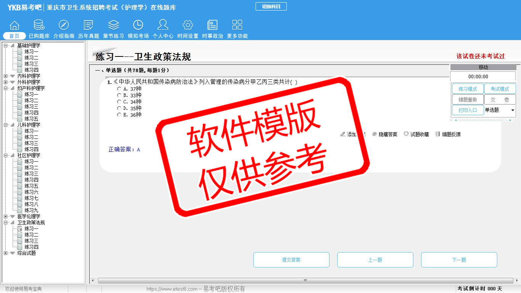The width and height of the screenshot is (521, 293).
Task: Open 个人中心 user profile icon
Action: coord(163,26)
